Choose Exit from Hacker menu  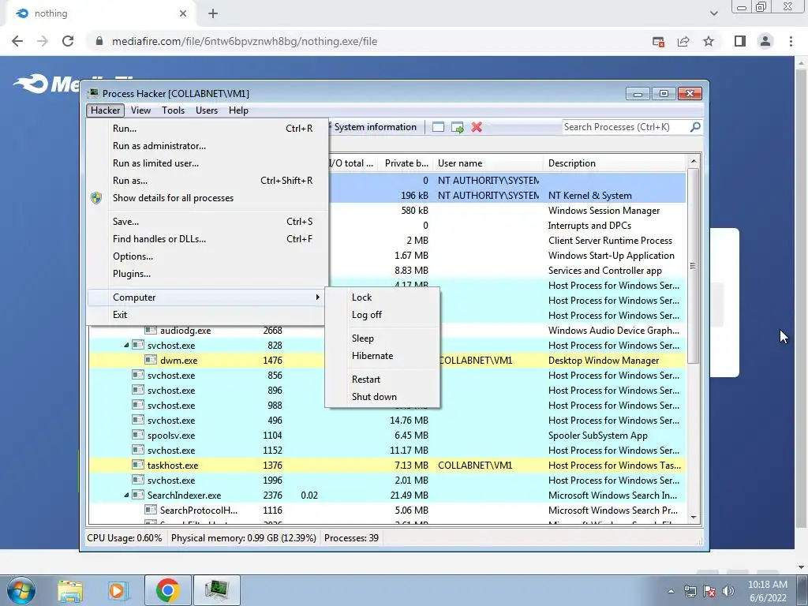[x=208, y=315]
